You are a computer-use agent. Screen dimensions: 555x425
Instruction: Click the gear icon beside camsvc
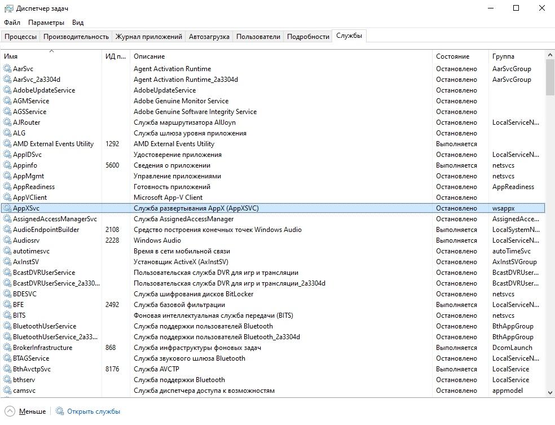(x=7, y=391)
